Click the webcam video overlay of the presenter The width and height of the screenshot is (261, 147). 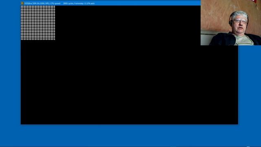[231, 22]
